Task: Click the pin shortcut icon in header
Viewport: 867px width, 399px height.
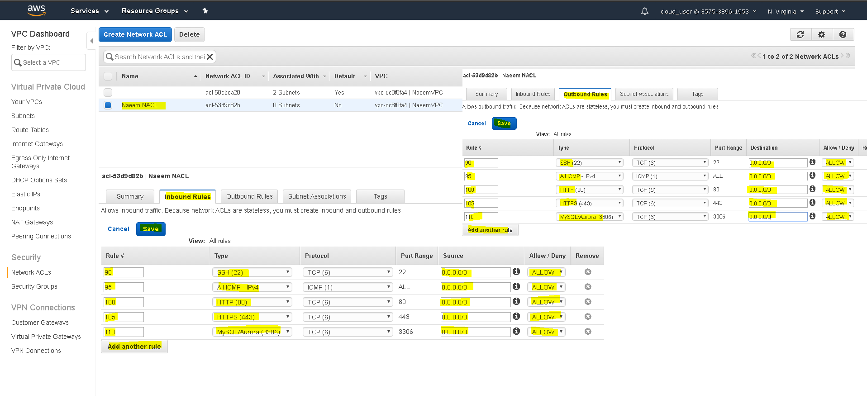Action: point(205,11)
